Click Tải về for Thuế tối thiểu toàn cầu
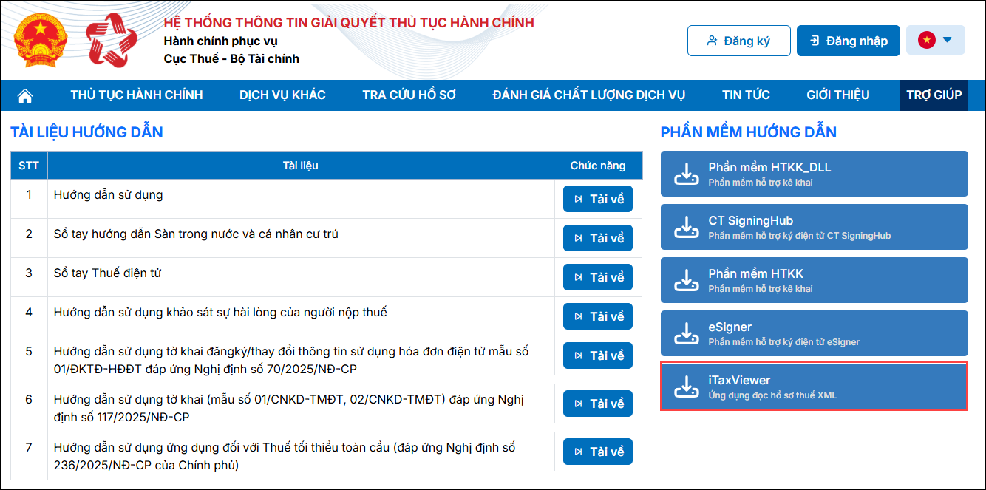Screen dimensions: 986x490 coord(598,452)
